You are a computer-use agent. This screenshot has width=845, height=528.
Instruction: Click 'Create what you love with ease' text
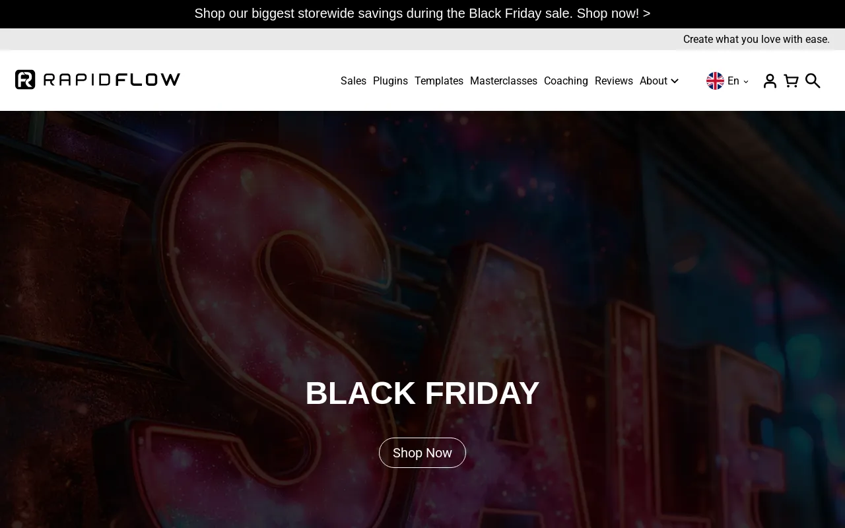tap(757, 40)
